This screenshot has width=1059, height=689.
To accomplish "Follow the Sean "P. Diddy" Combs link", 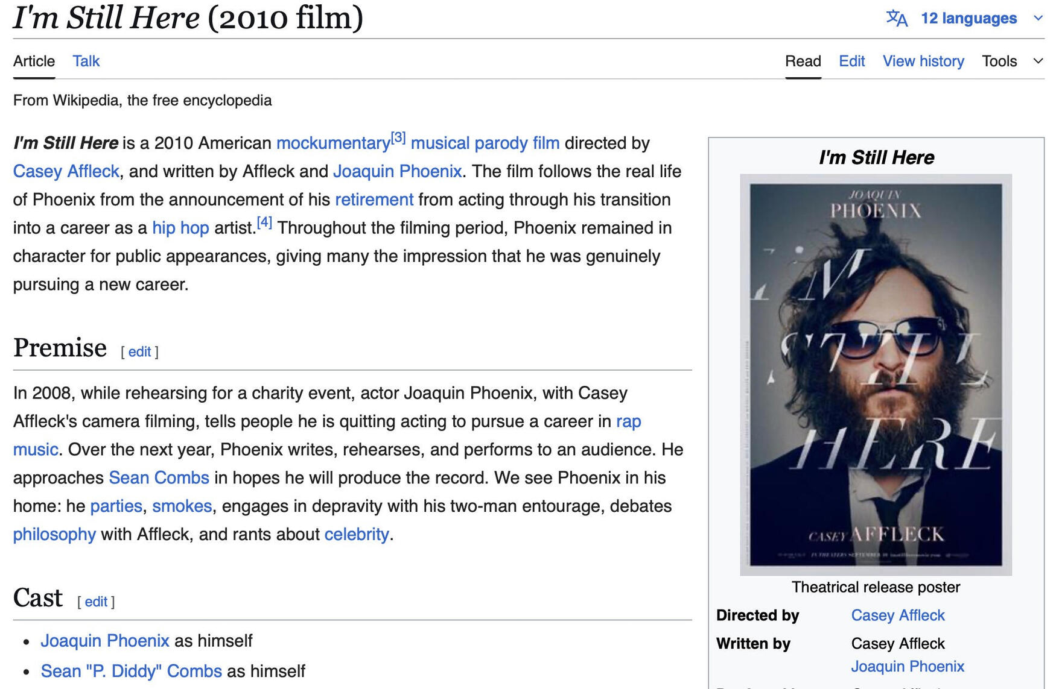I will [131, 672].
